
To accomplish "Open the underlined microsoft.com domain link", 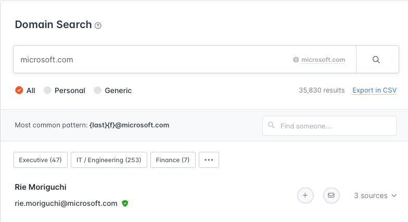I will click(323, 60).
